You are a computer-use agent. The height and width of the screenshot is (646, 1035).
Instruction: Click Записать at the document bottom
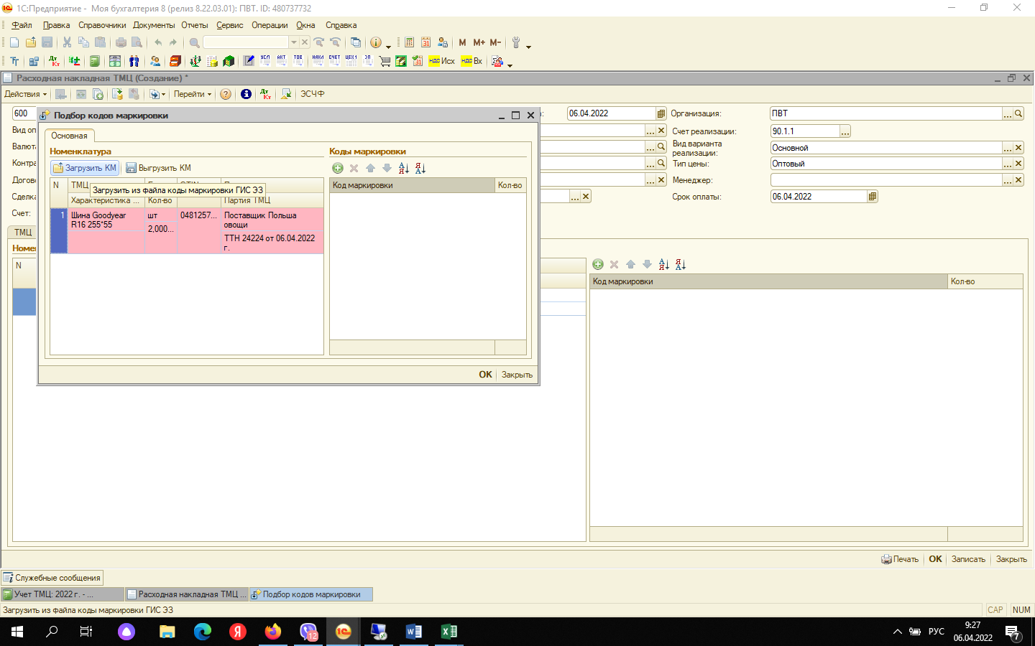(968, 559)
